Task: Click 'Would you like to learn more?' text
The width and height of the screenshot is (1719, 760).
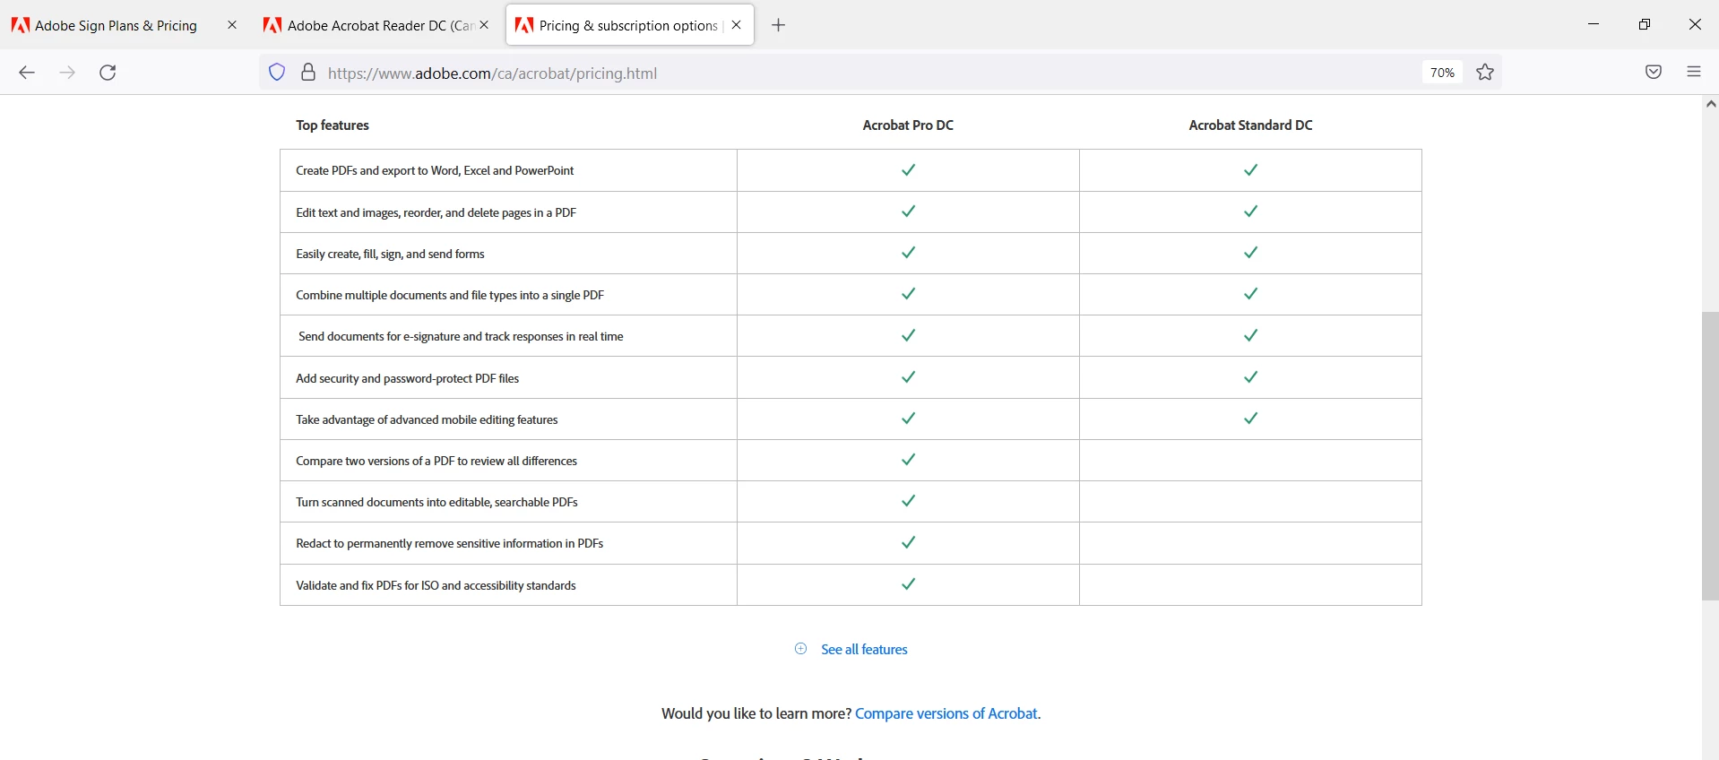Action: 756,714
